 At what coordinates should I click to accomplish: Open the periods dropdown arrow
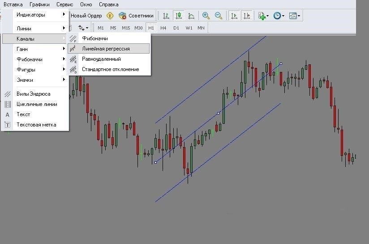click(283, 16)
